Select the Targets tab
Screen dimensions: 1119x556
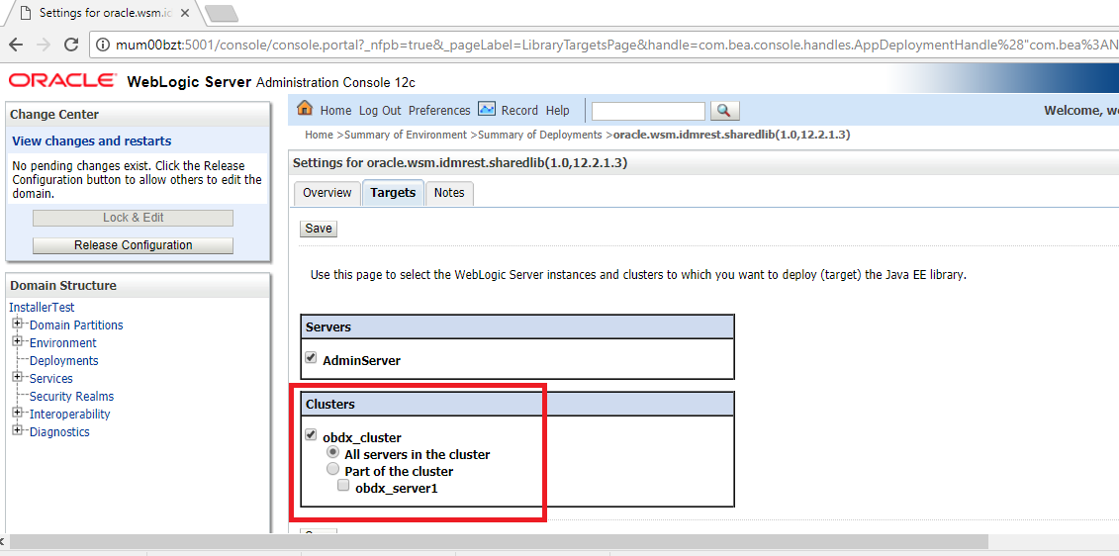[393, 193]
